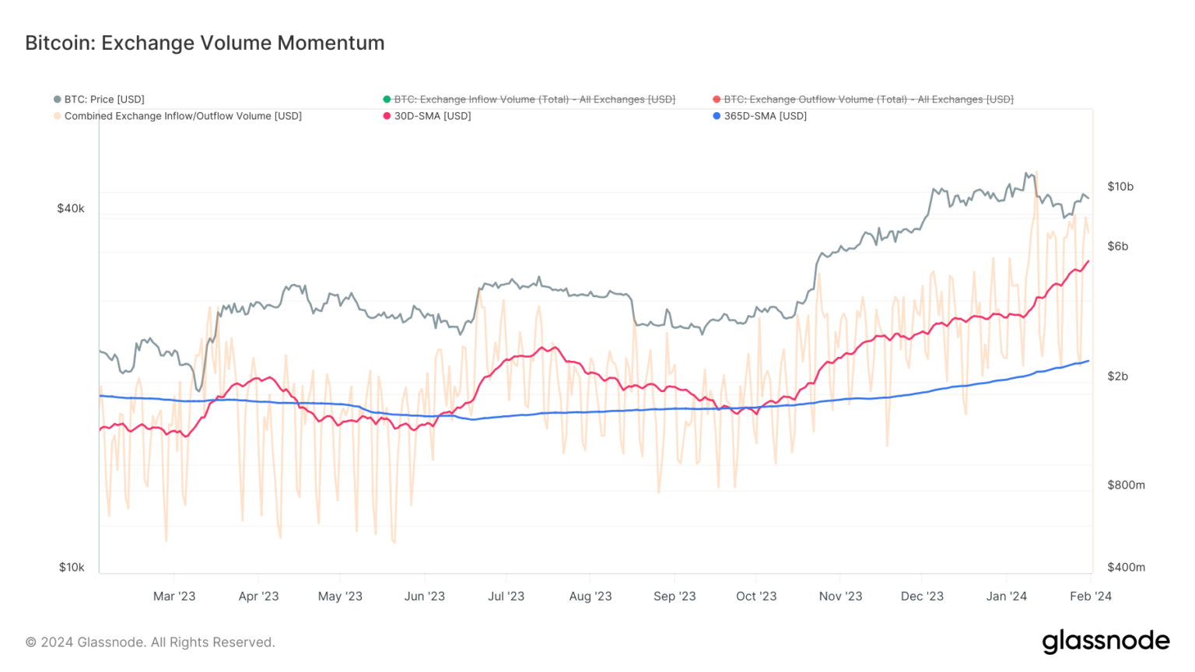Click the $40k price axis label
The height and width of the screenshot is (672, 1195).
(71, 208)
